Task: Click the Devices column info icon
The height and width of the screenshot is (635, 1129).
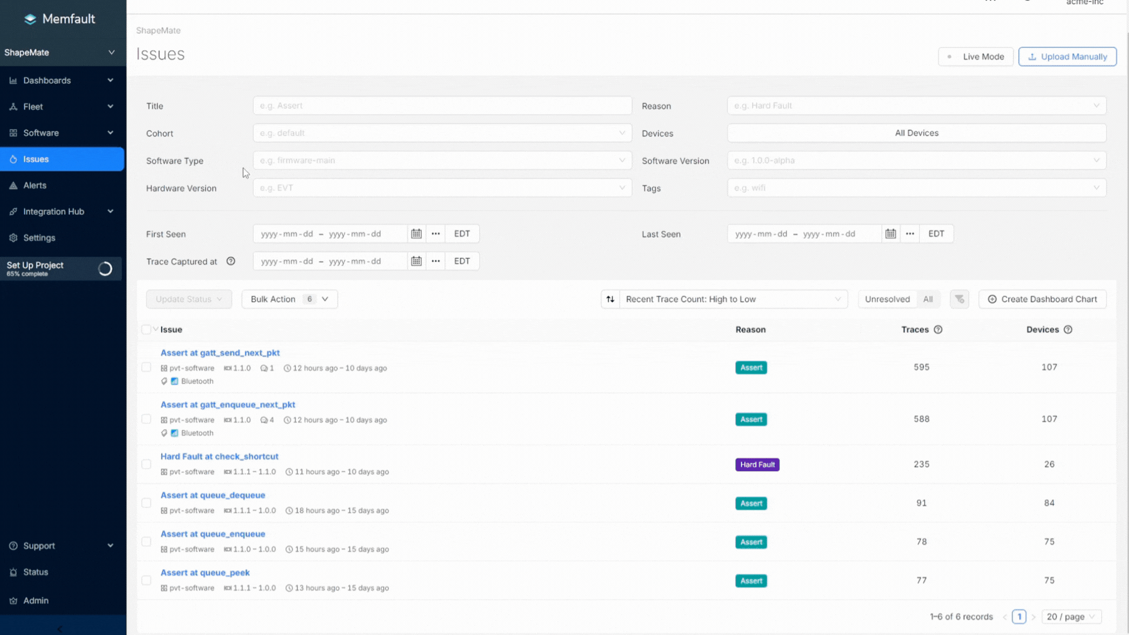Action: point(1068,330)
